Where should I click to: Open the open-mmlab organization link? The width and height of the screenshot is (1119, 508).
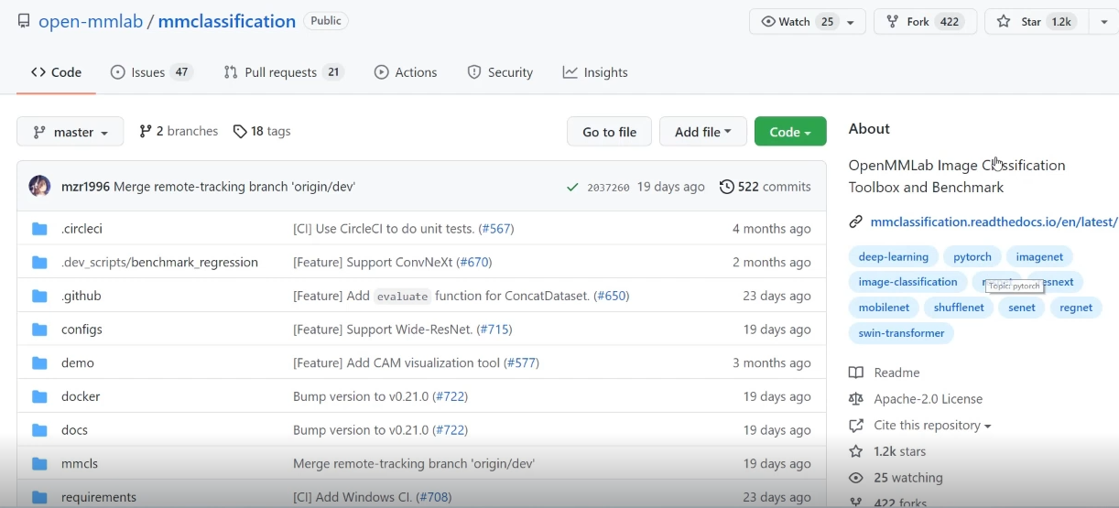pos(90,21)
